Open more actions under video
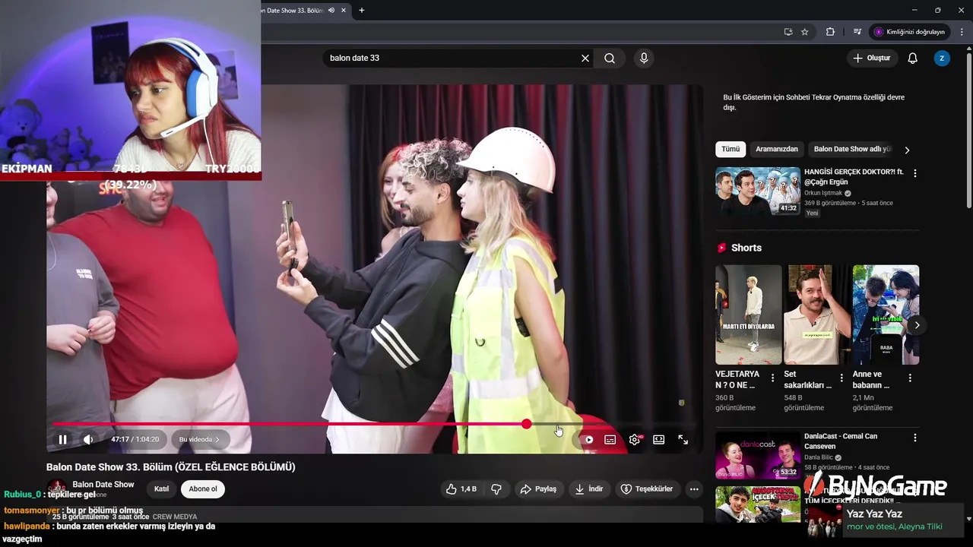This screenshot has height=547, width=973. [x=694, y=489]
